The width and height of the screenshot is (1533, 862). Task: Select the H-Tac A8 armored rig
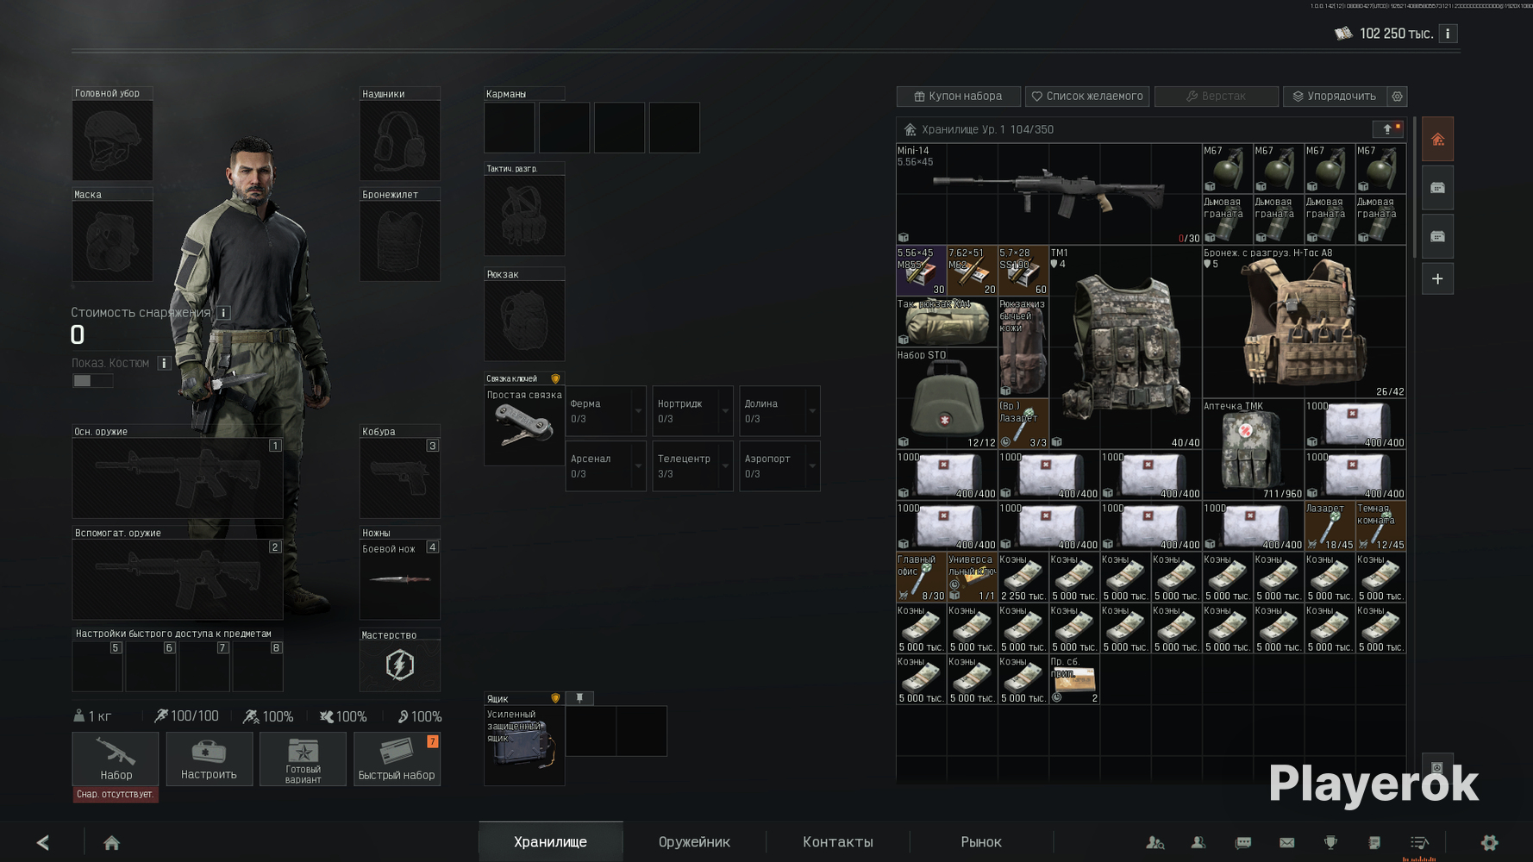pos(1304,322)
